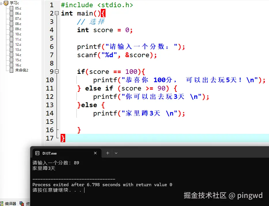Click the 学习c project folder icon
The image size is (269, 206).
(6, 3)
